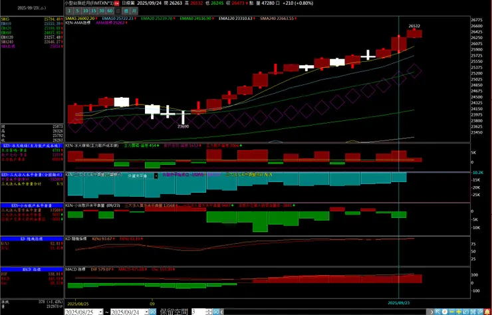This screenshot has width=492, height=315.
Task: Click the clock icon in bottom toolbar
Action: [x=445, y=312]
